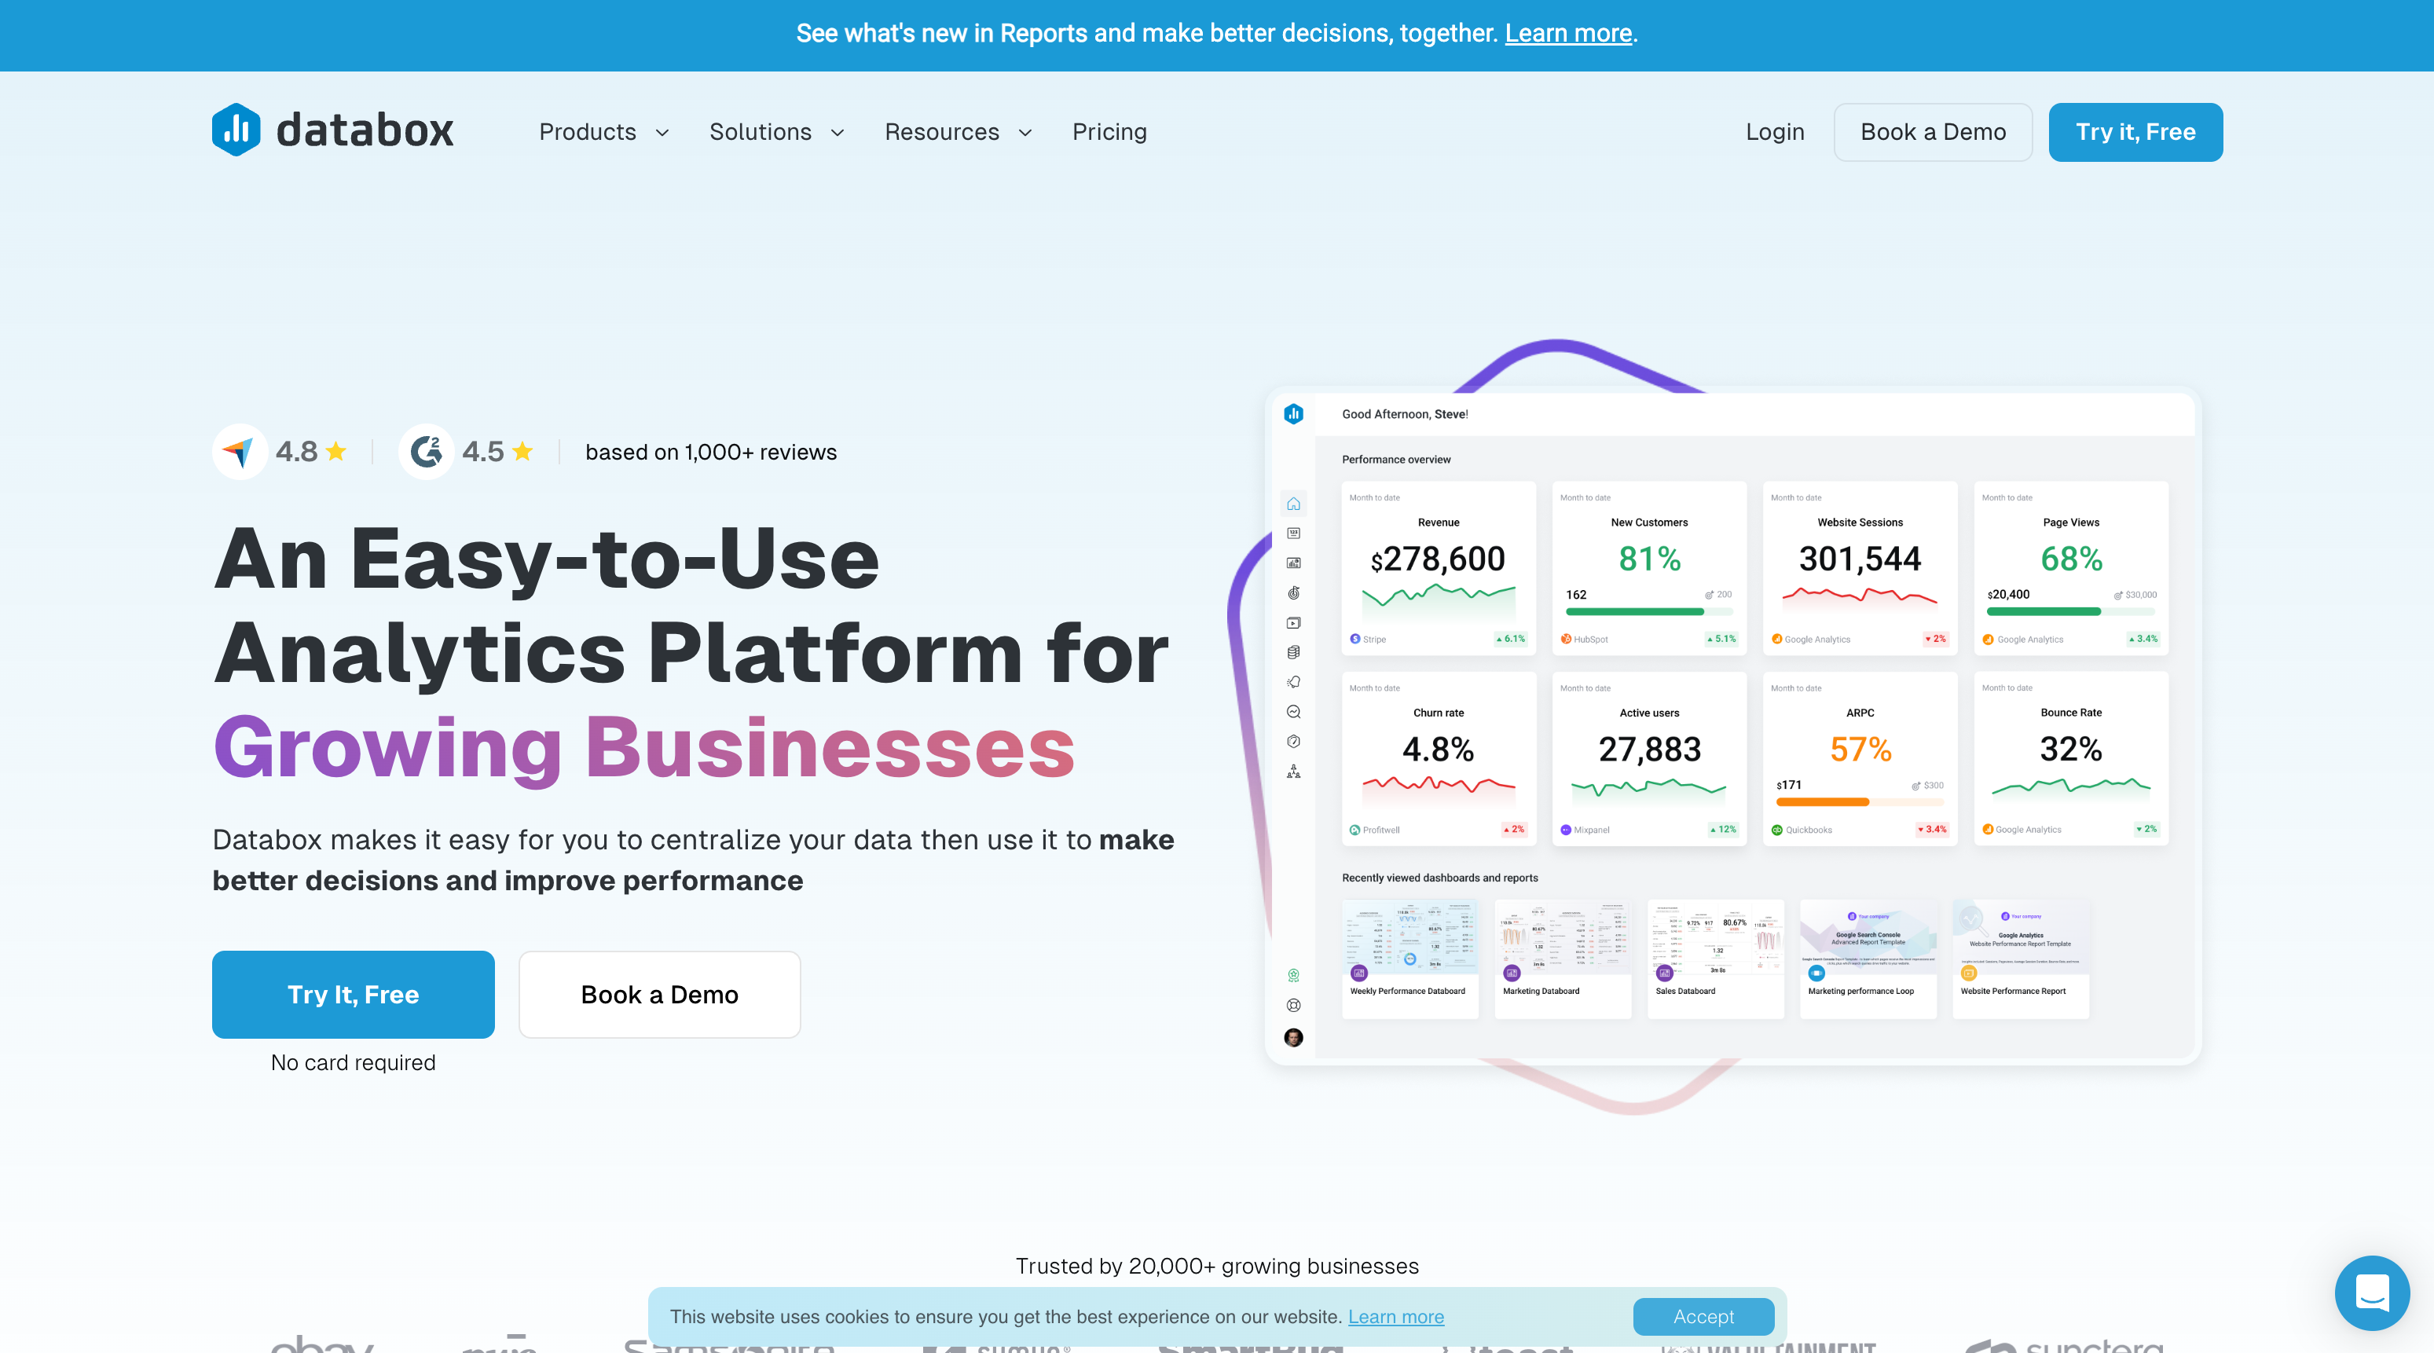Screen dimensions: 2434x1353
Task: Click the help lifesaver icon in the sidebar
Action: (1293, 1004)
